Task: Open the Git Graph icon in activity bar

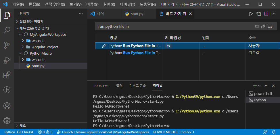Action: [x=7, y=90]
